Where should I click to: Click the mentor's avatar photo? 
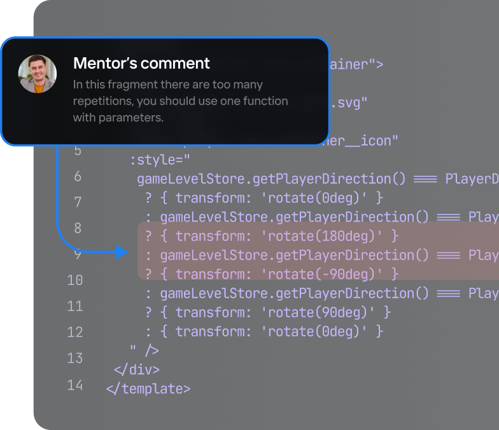38,74
